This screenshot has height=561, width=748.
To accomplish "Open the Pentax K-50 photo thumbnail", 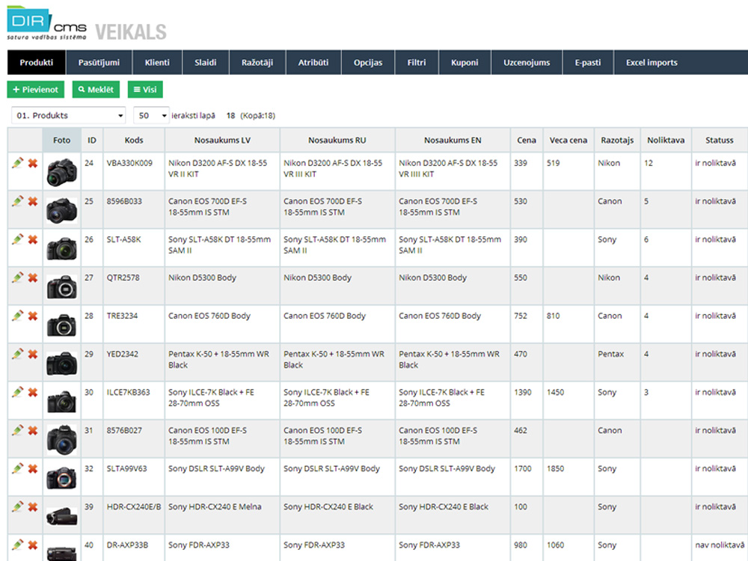I will point(61,364).
